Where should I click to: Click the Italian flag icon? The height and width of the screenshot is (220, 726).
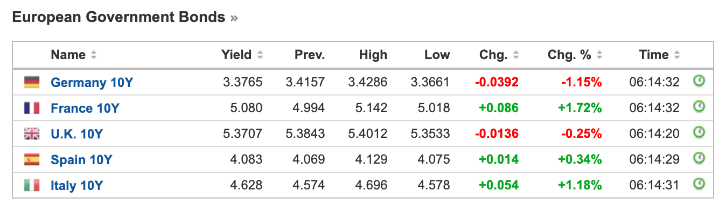(32, 186)
